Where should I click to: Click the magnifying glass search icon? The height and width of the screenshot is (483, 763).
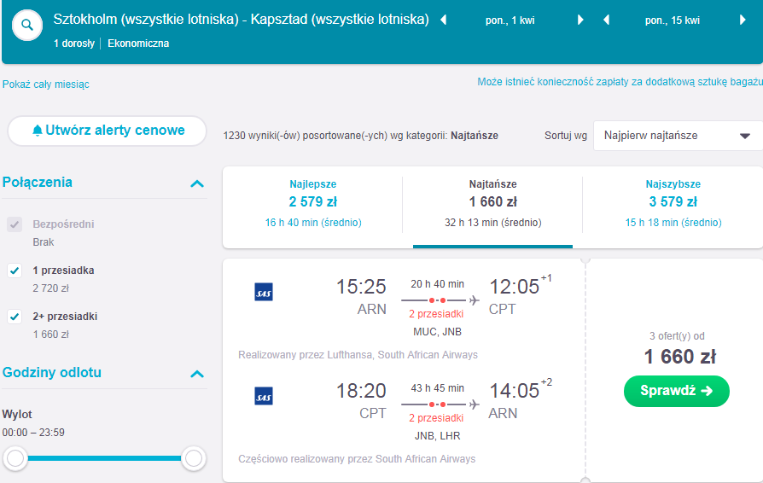[27, 25]
